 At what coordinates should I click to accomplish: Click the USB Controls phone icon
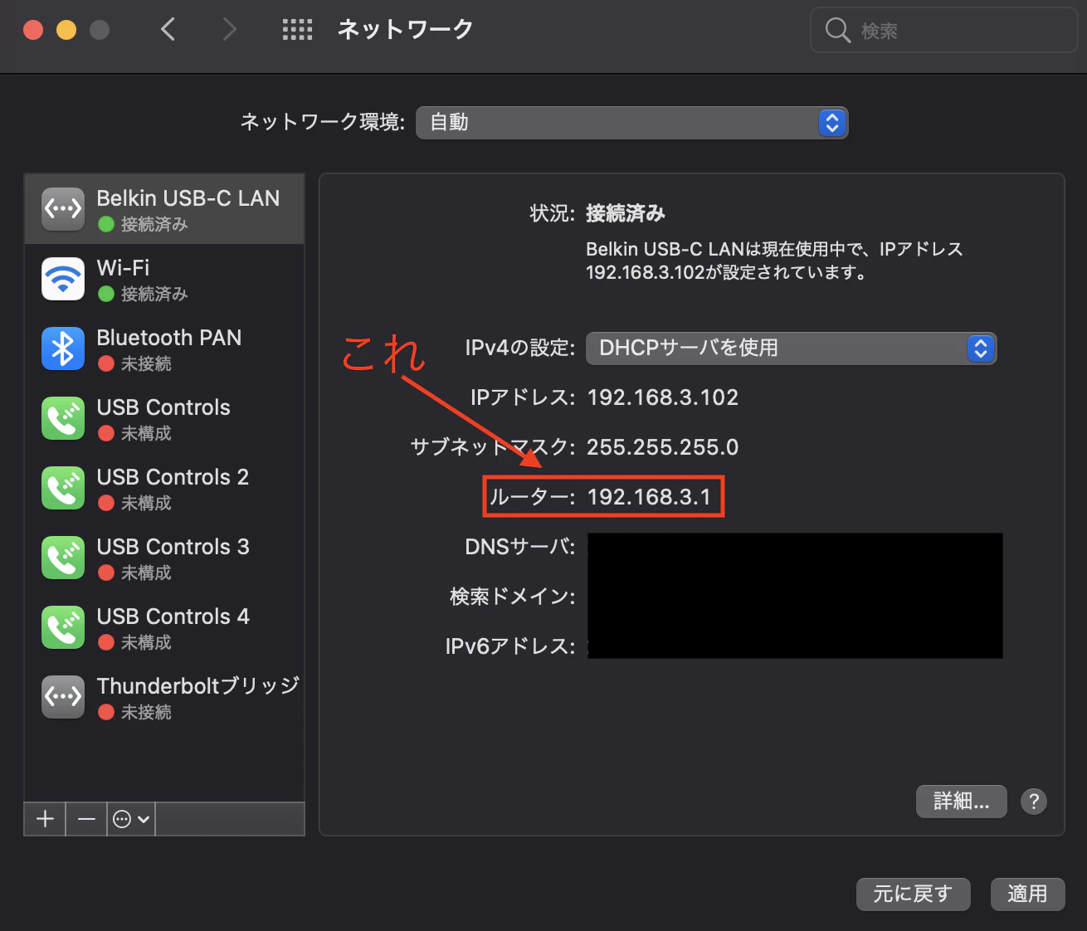[x=63, y=418]
